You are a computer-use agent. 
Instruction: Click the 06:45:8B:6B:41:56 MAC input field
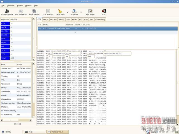click(x=66, y=54)
